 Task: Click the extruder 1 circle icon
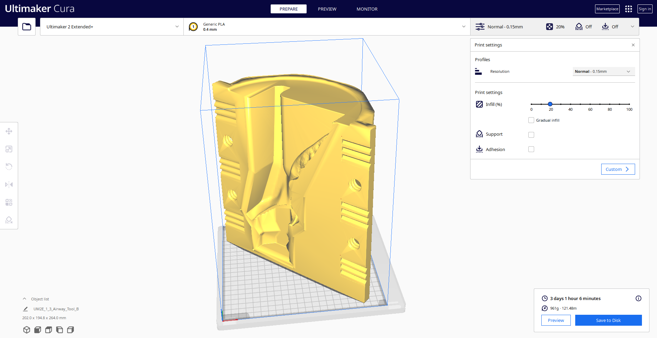(x=193, y=27)
